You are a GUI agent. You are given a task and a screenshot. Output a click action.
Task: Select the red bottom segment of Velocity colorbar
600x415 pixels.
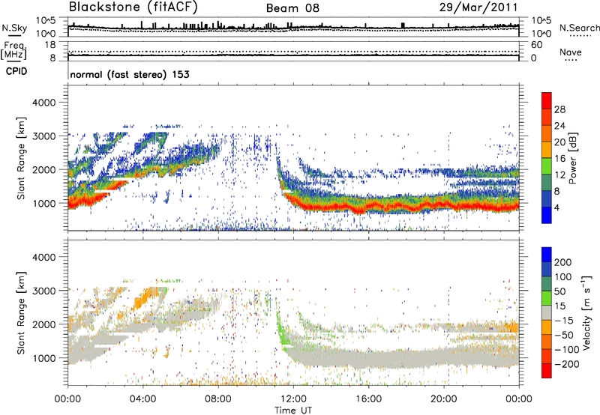click(547, 371)
